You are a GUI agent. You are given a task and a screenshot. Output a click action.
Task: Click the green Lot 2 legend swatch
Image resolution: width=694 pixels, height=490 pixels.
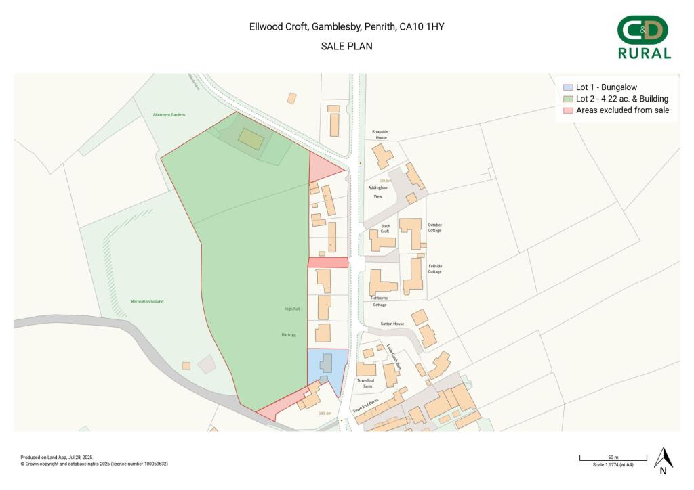pos(568,99)
